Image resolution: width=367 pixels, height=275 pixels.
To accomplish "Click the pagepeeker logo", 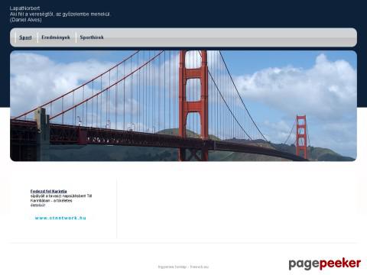I will tap(325, 264).
